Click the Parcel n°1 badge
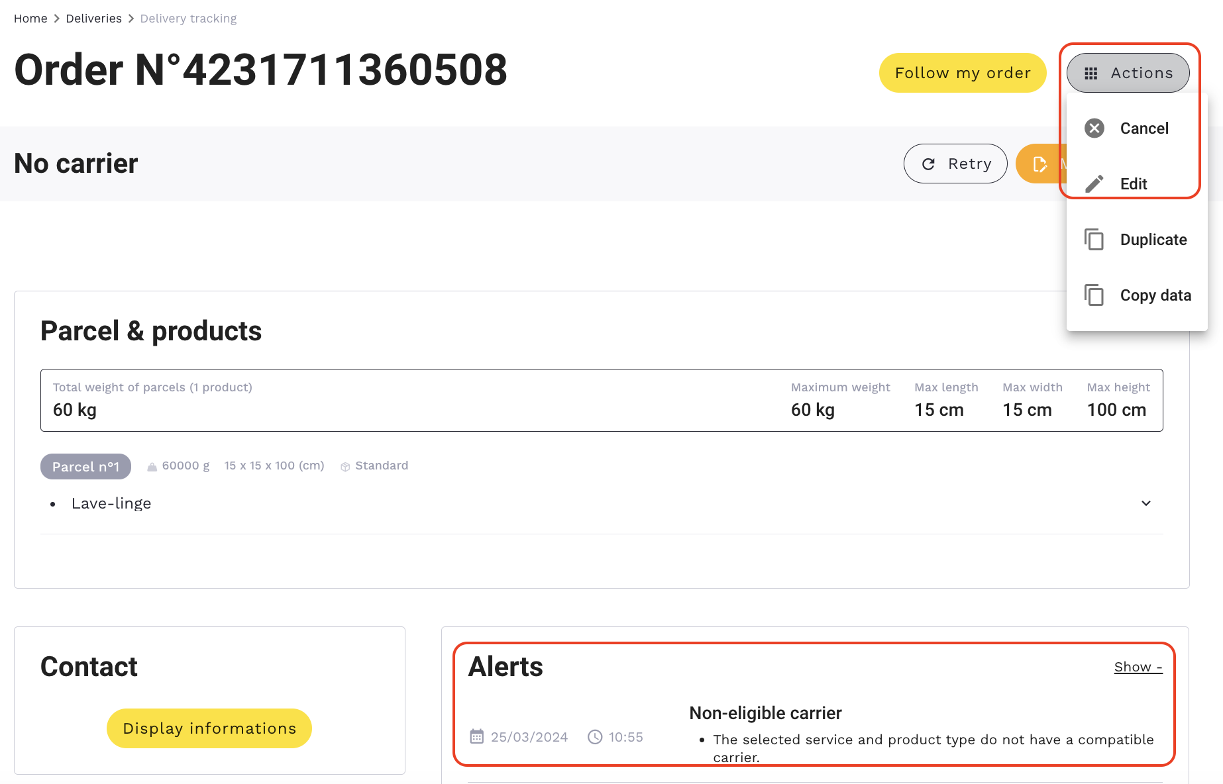The height and width of the screenshot is (784, 1223). point(85,466)
